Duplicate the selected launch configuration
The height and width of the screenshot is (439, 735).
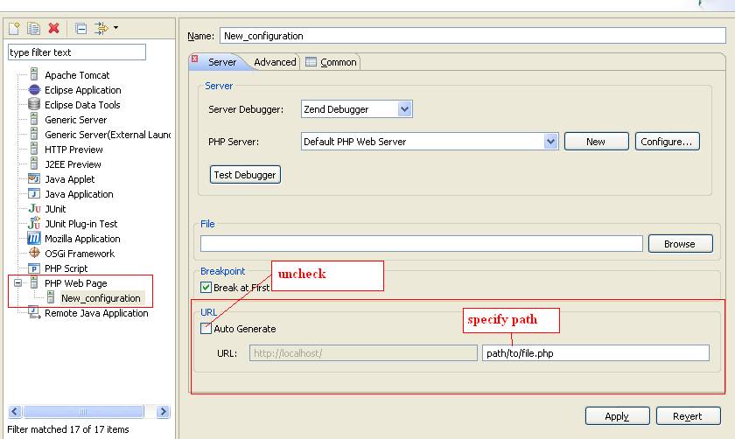point(34,29)
